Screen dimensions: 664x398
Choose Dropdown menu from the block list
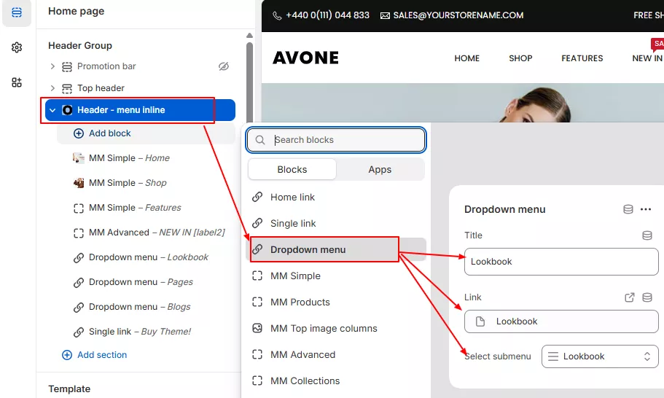click(308, 249)
